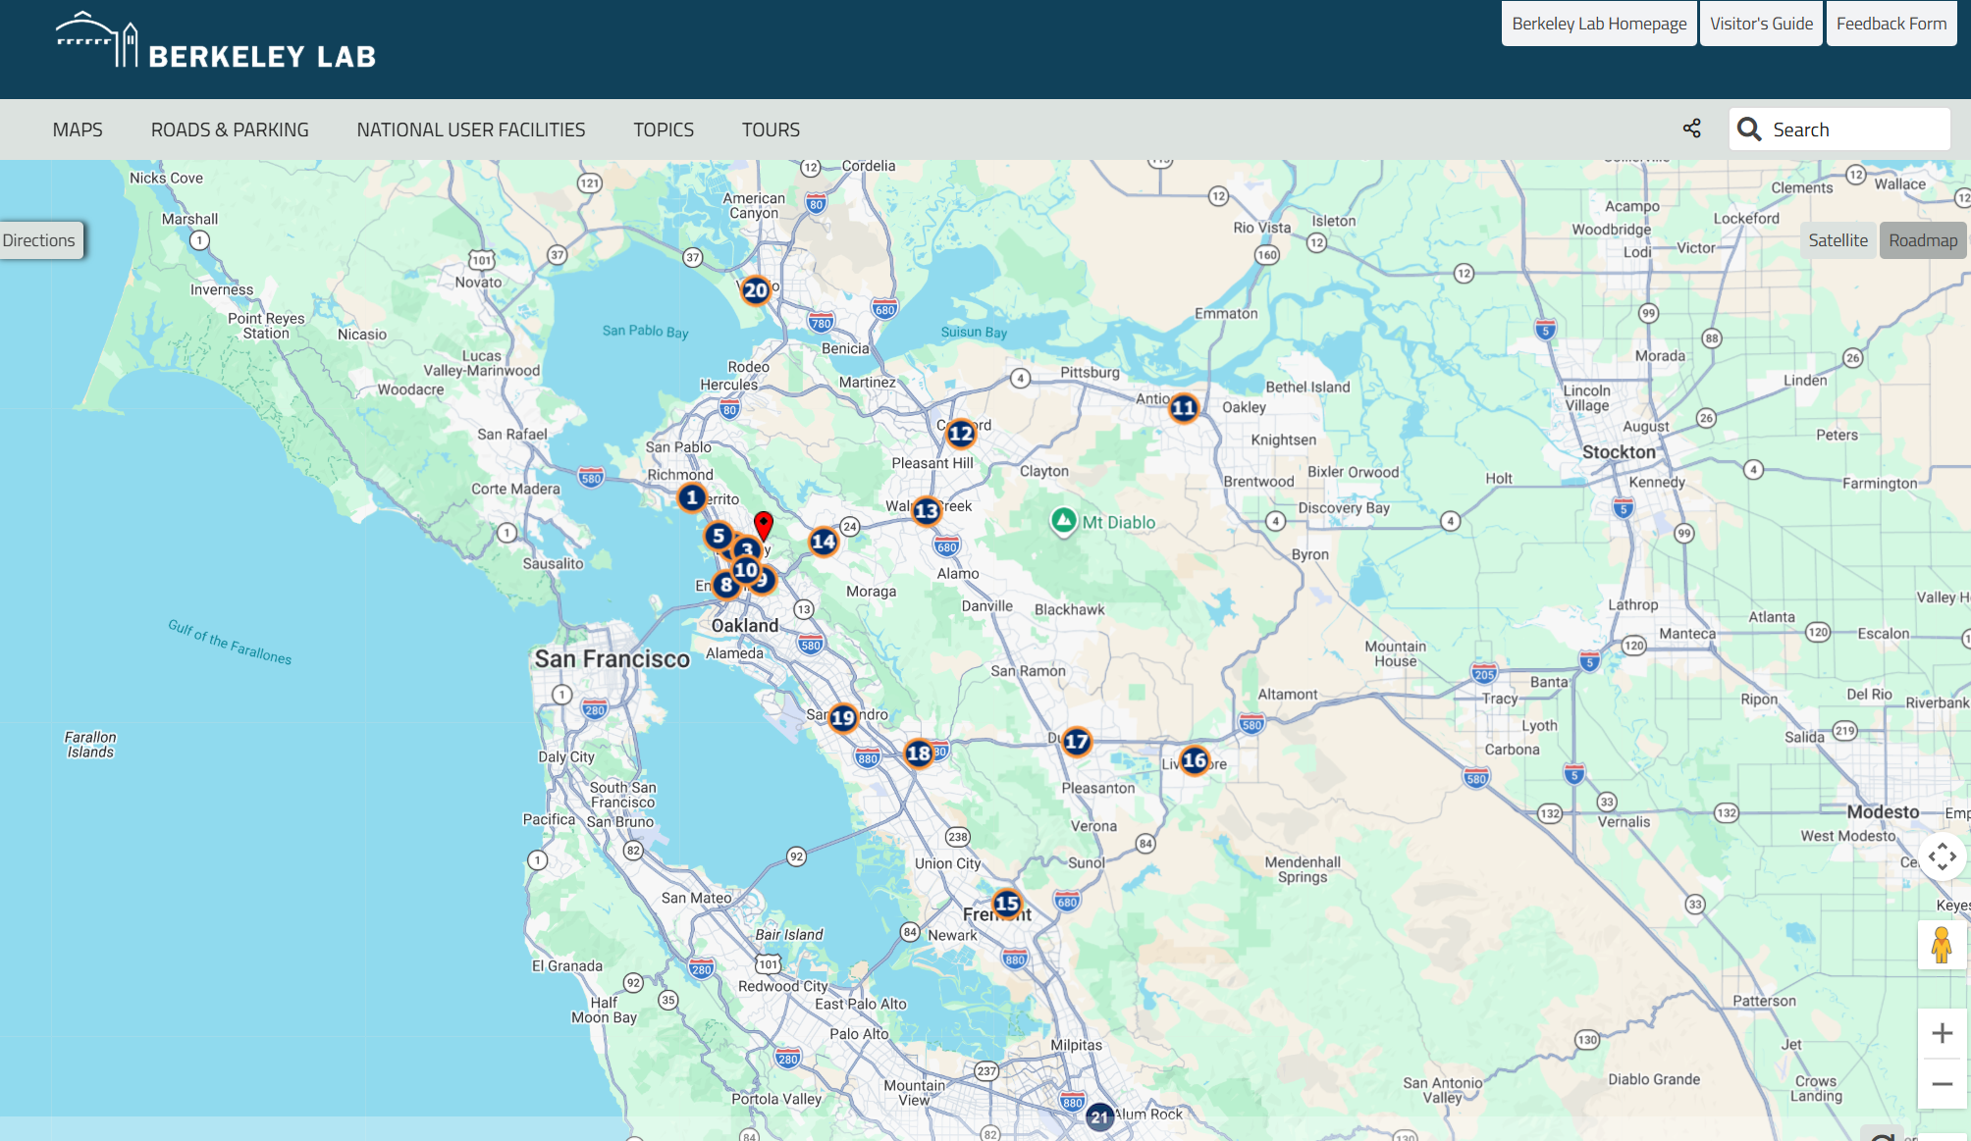1971x1141 pixels.
Task: Open the share icon
Action: click(1692, 129)
